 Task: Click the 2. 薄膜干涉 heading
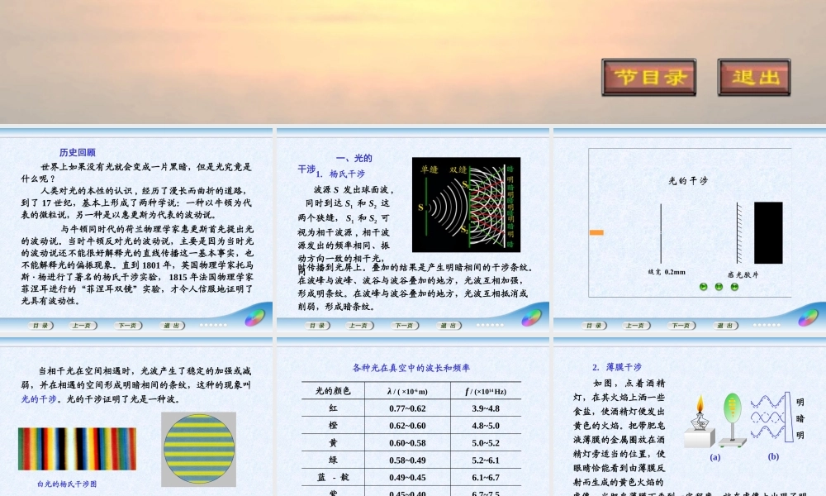click(x=617, y=367)
